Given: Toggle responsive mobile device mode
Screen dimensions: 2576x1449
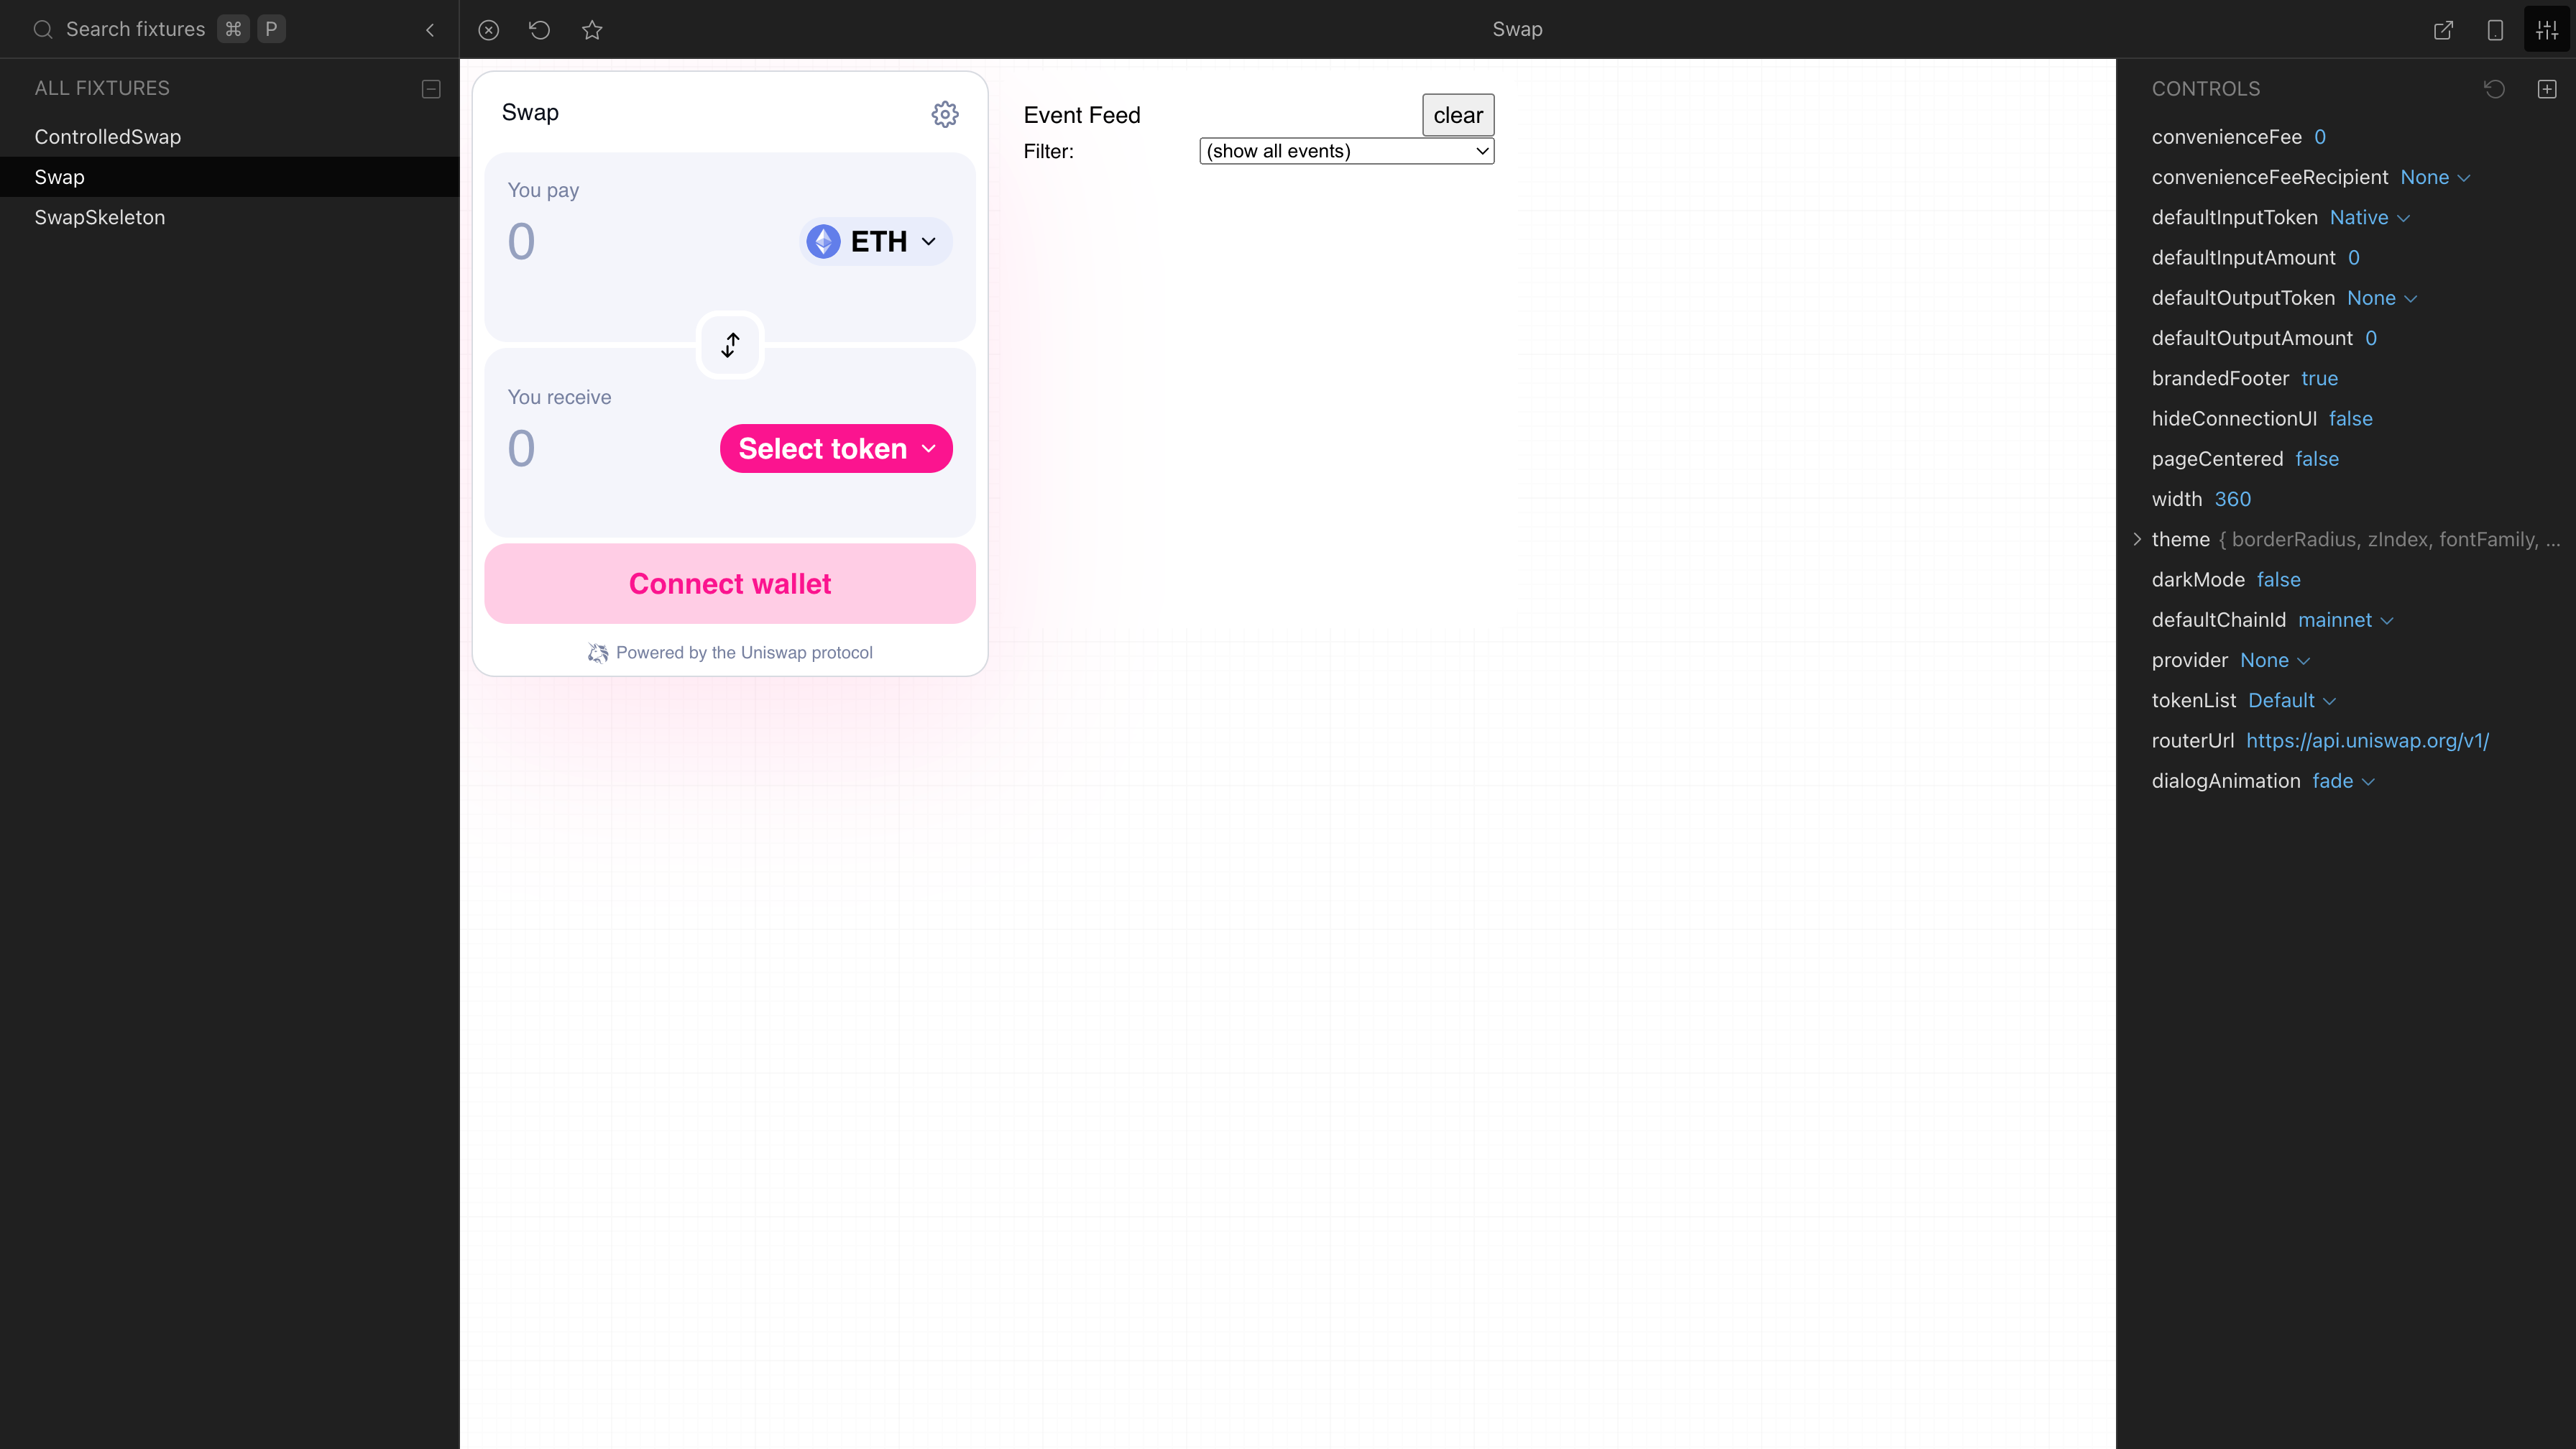Looking at the screenshot, I should (2495, 30).
